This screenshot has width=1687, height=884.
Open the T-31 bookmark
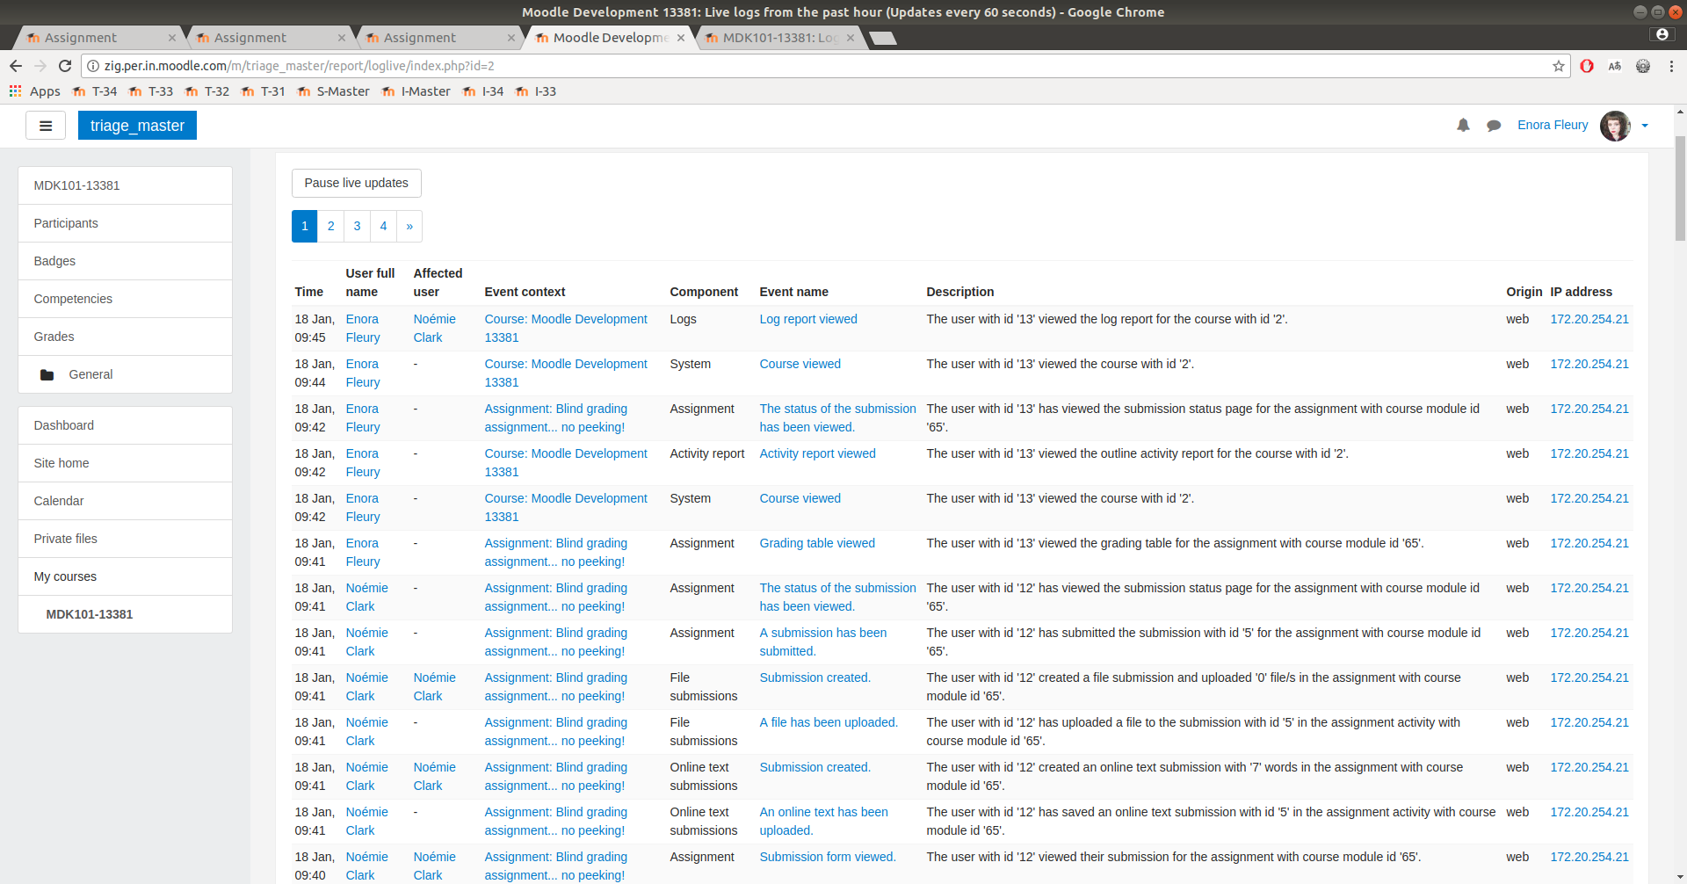(264, 91)
